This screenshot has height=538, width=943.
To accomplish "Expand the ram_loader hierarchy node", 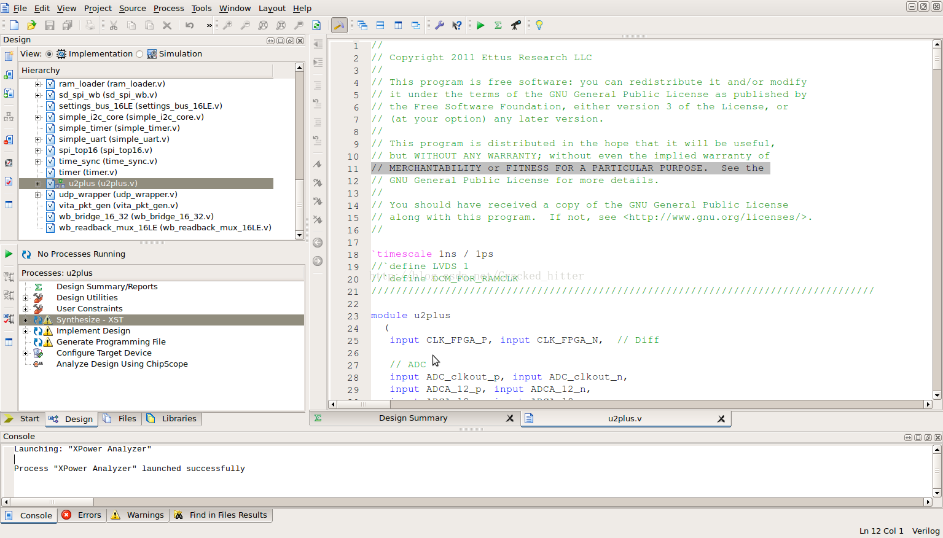I will [38, 84].
